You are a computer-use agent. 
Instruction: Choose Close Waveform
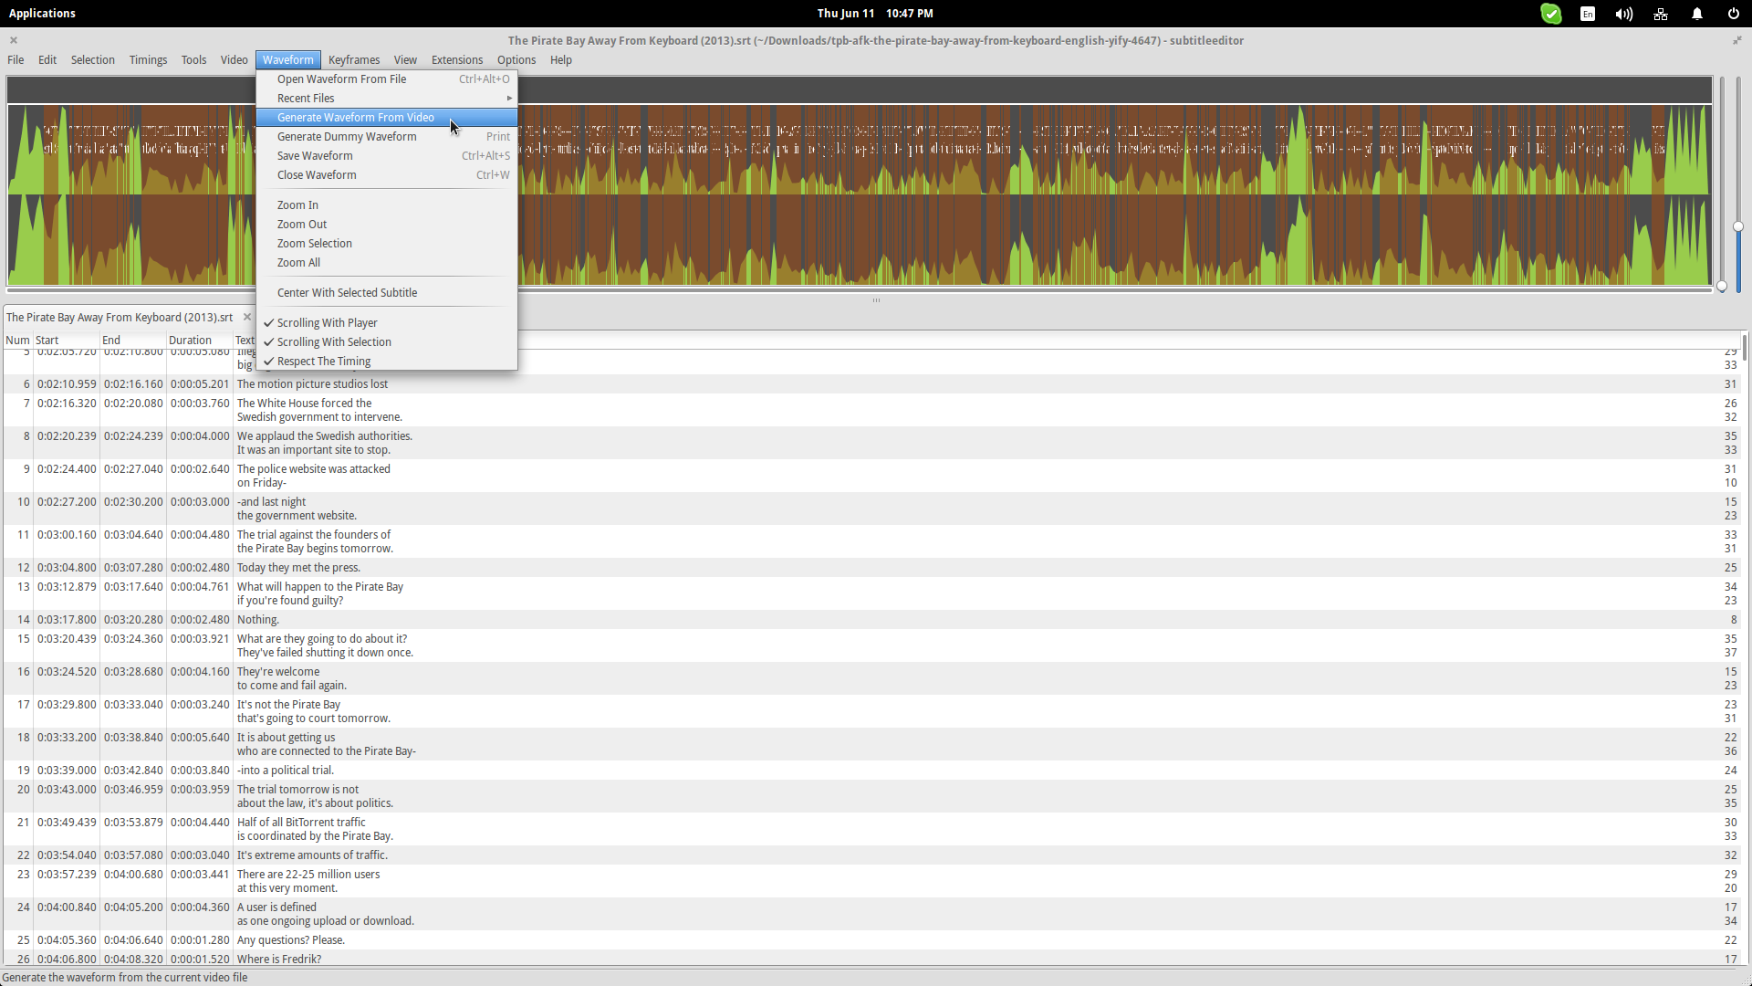click(x=387, y=174)
